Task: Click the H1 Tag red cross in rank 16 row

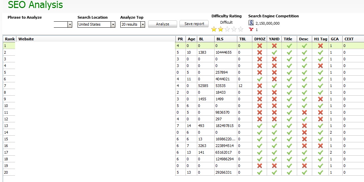Action: point(321,146)
